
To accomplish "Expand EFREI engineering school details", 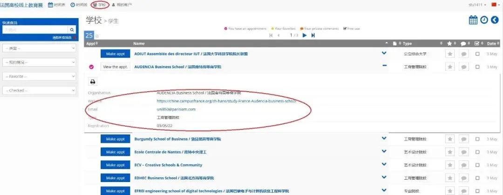I will [384, 190].
